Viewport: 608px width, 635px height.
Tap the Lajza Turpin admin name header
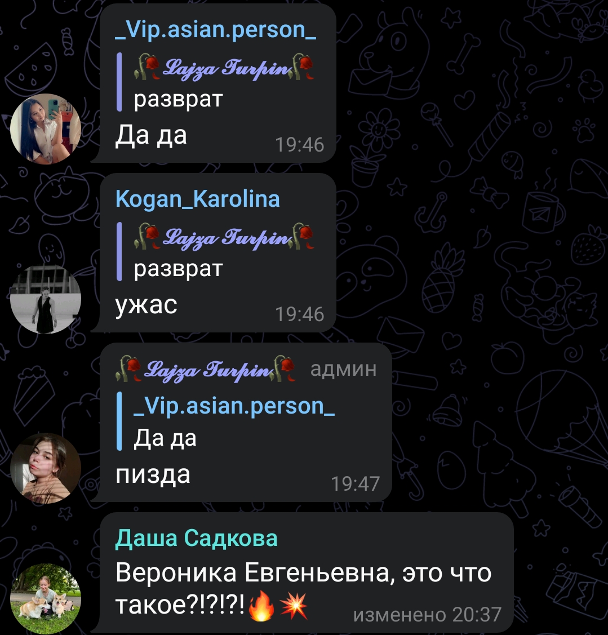[x=206, y=369]
